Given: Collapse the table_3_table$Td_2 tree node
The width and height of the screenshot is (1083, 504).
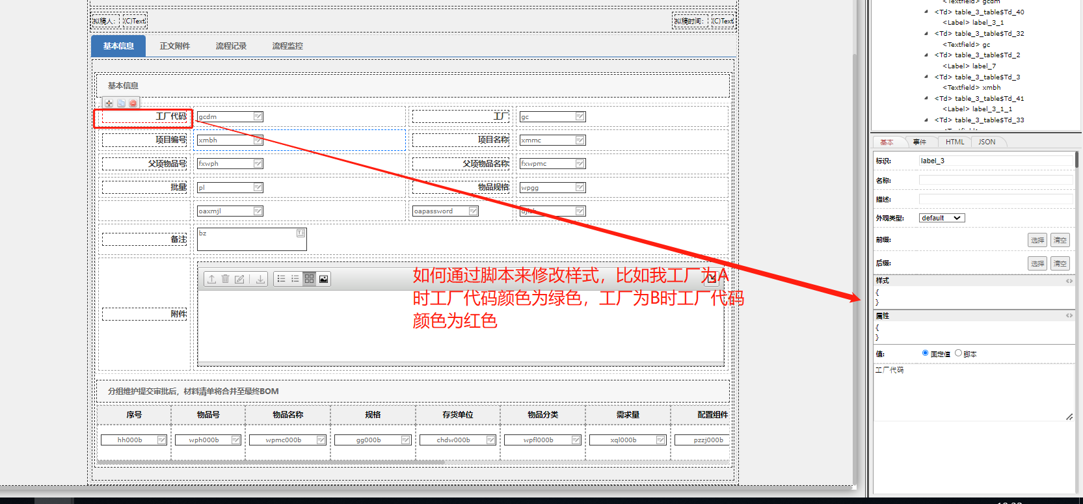Looking at the screenshot, I should pos(926,55).
